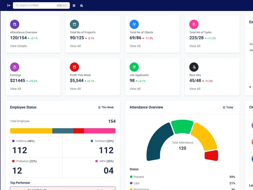Click the pink Total No of Tasks icon
253x190 pixels.
[x=194, y=24]
